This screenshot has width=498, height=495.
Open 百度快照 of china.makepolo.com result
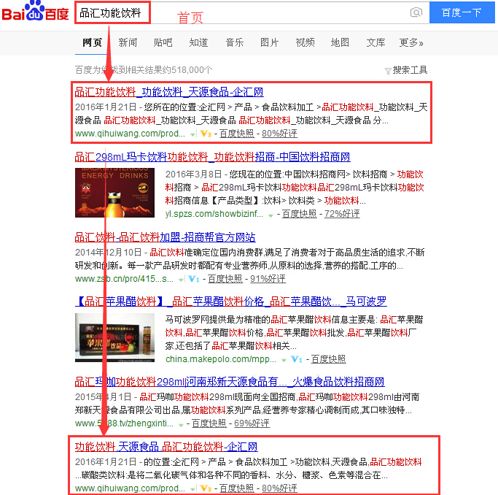click(328, 359)
